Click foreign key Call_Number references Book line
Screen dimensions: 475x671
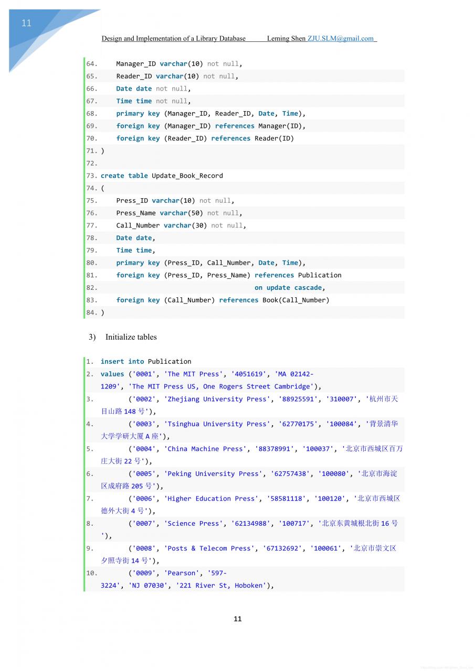tap(223, 300)
